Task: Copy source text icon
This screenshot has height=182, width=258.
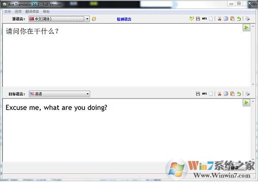Action: tap(226, 19)
